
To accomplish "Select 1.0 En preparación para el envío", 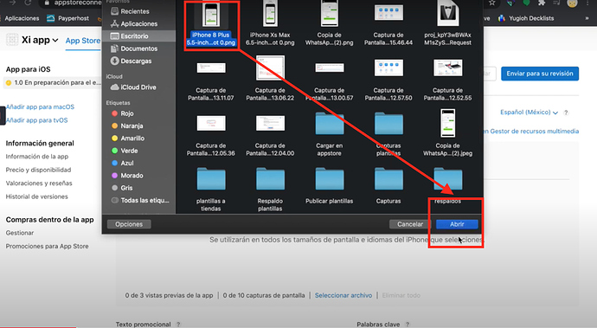I will tap(54, 83).
